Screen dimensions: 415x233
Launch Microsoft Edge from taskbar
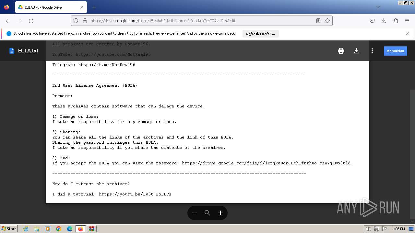point(70,229)
